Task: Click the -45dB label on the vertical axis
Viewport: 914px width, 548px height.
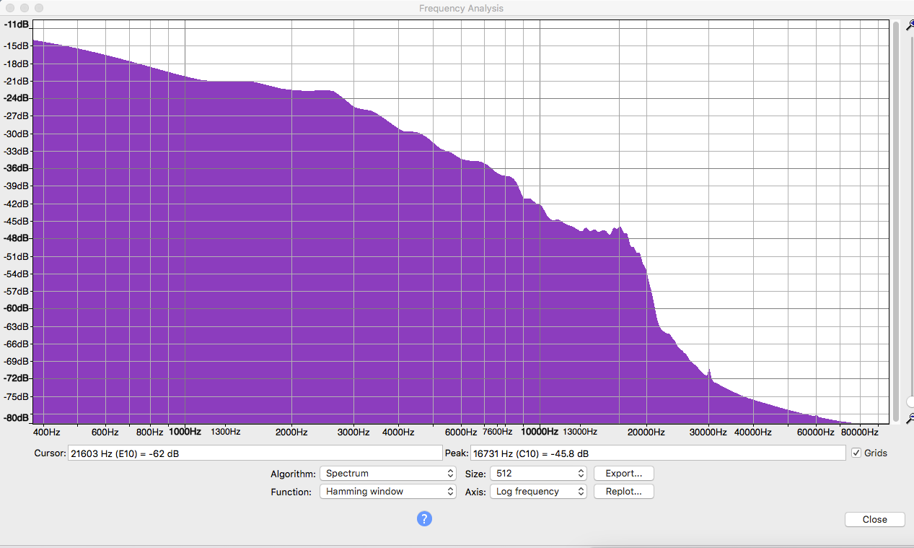Action: click(x=16, y=221)
